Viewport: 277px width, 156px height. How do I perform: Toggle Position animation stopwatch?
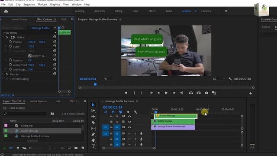tap(10, 42)
